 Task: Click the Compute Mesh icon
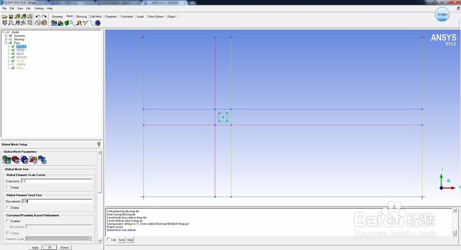98,23
